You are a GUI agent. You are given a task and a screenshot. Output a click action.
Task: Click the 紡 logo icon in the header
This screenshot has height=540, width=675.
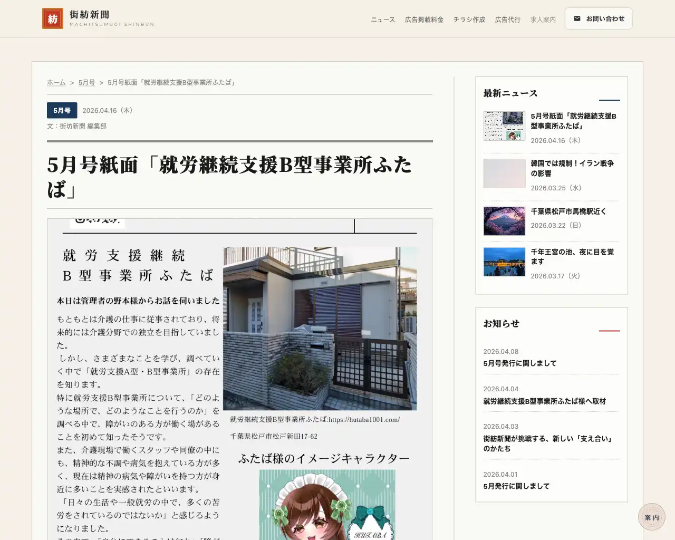point(52,18)
